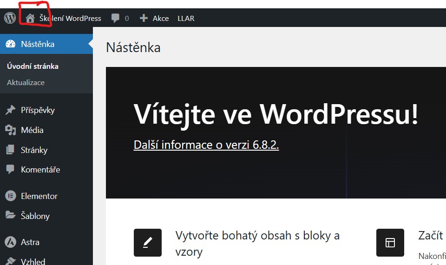Screen dimensions: 446x265
Task: Click the Příspěvky pushpin icon
Action: point(10,110)
